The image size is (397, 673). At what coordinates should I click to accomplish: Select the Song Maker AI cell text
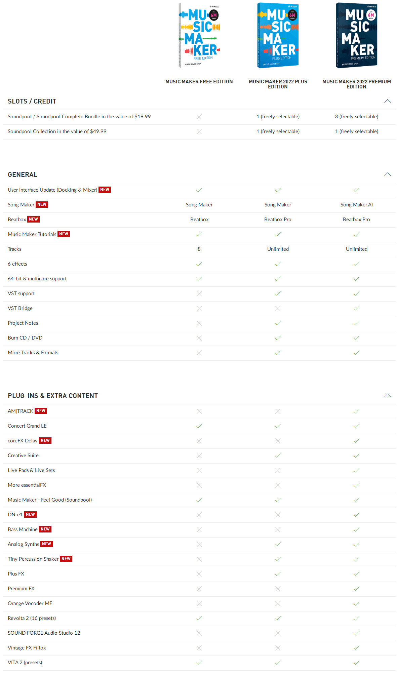pos(356,205)
